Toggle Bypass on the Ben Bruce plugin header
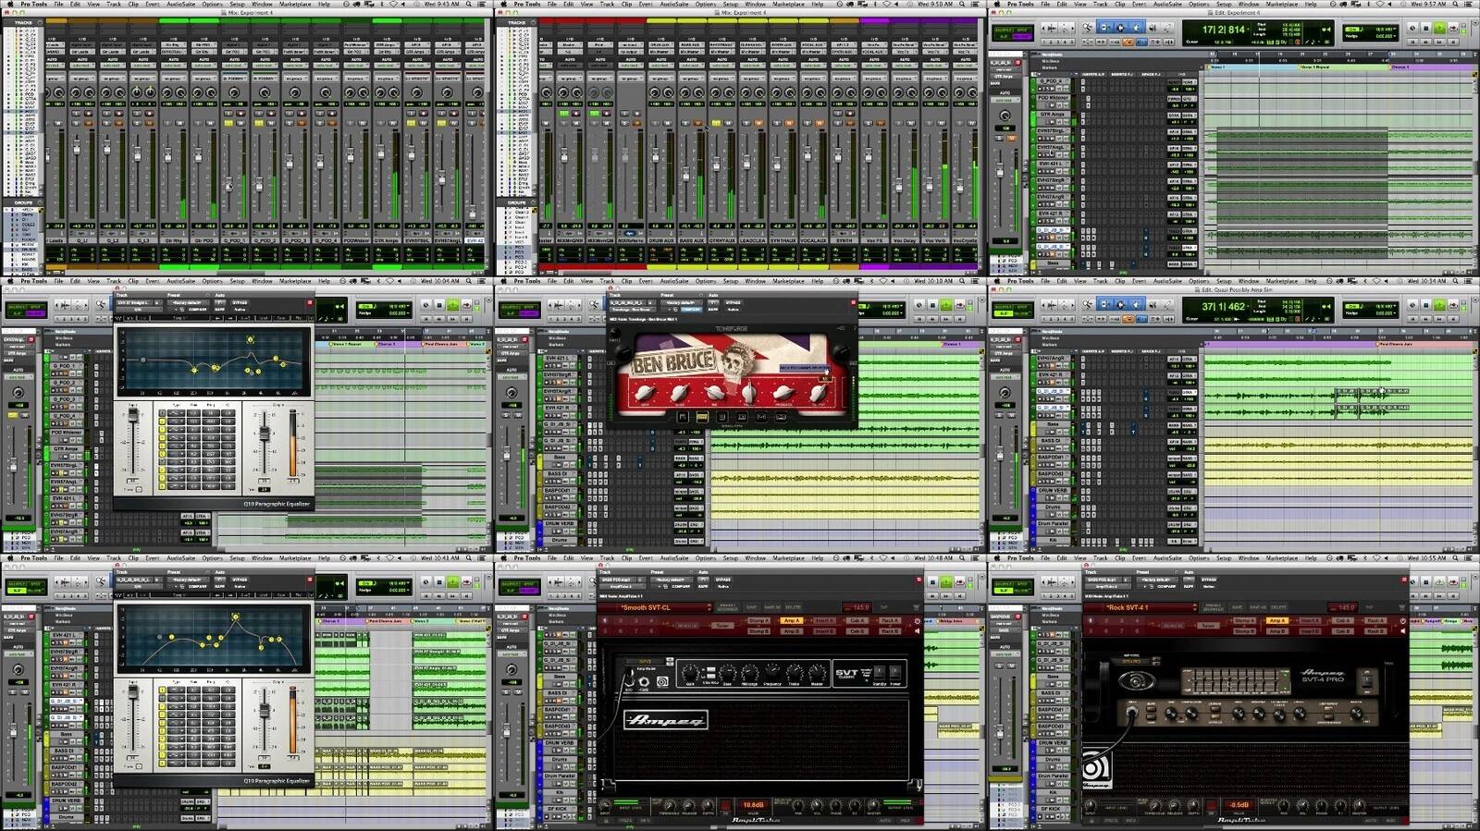The height and width of the screenshot is (831, 1480). [x=733, y=302]
